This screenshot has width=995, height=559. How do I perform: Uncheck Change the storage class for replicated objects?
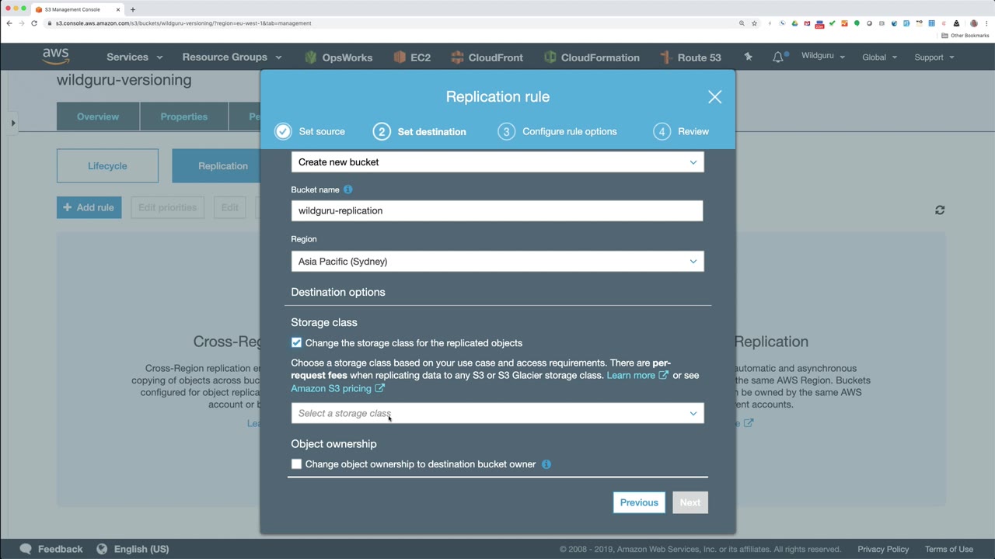296,342
